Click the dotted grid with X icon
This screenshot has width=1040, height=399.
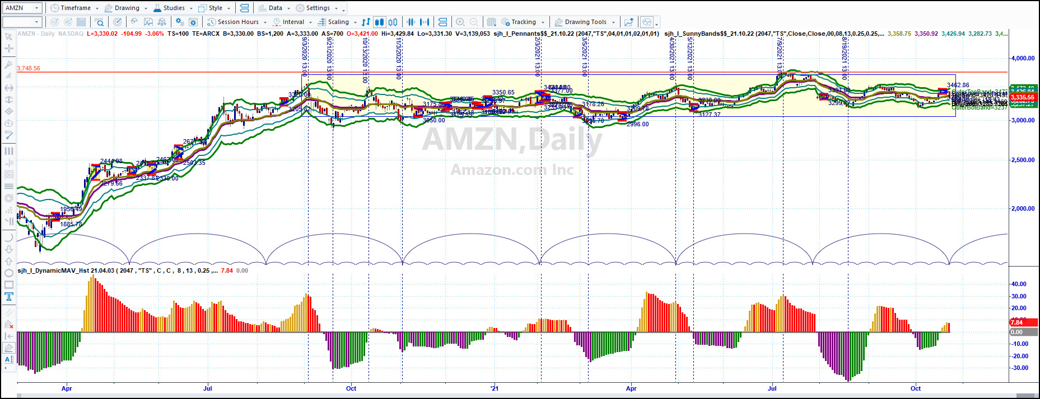click(x=491, y=22)
